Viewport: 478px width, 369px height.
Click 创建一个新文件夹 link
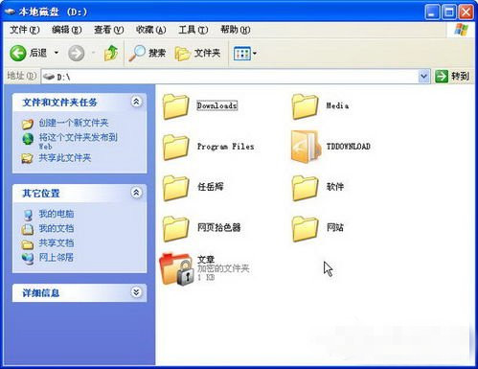(x=74, y=123)
